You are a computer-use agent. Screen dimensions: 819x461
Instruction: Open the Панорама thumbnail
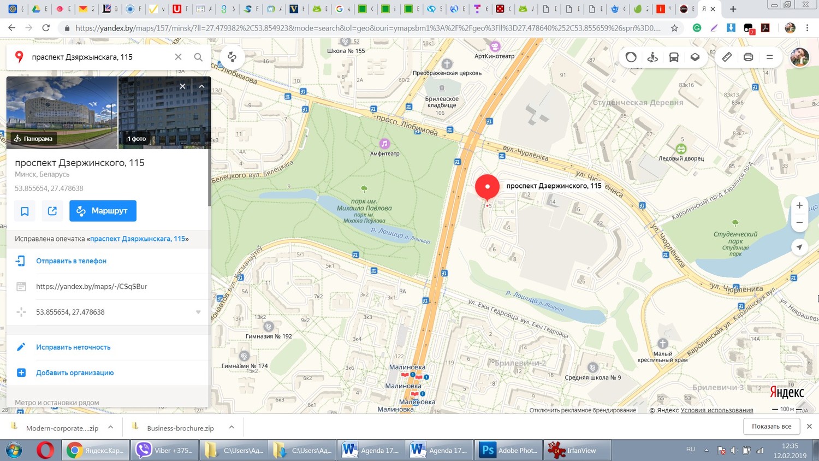(x=62, y=113)
